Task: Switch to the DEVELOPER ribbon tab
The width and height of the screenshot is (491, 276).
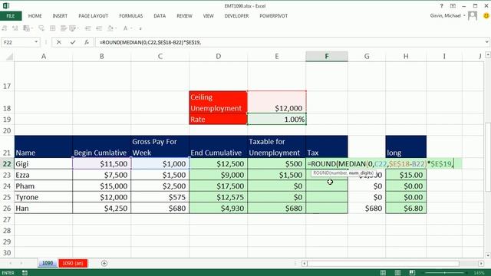Action: pyautogui.click(x=236, y=15)
